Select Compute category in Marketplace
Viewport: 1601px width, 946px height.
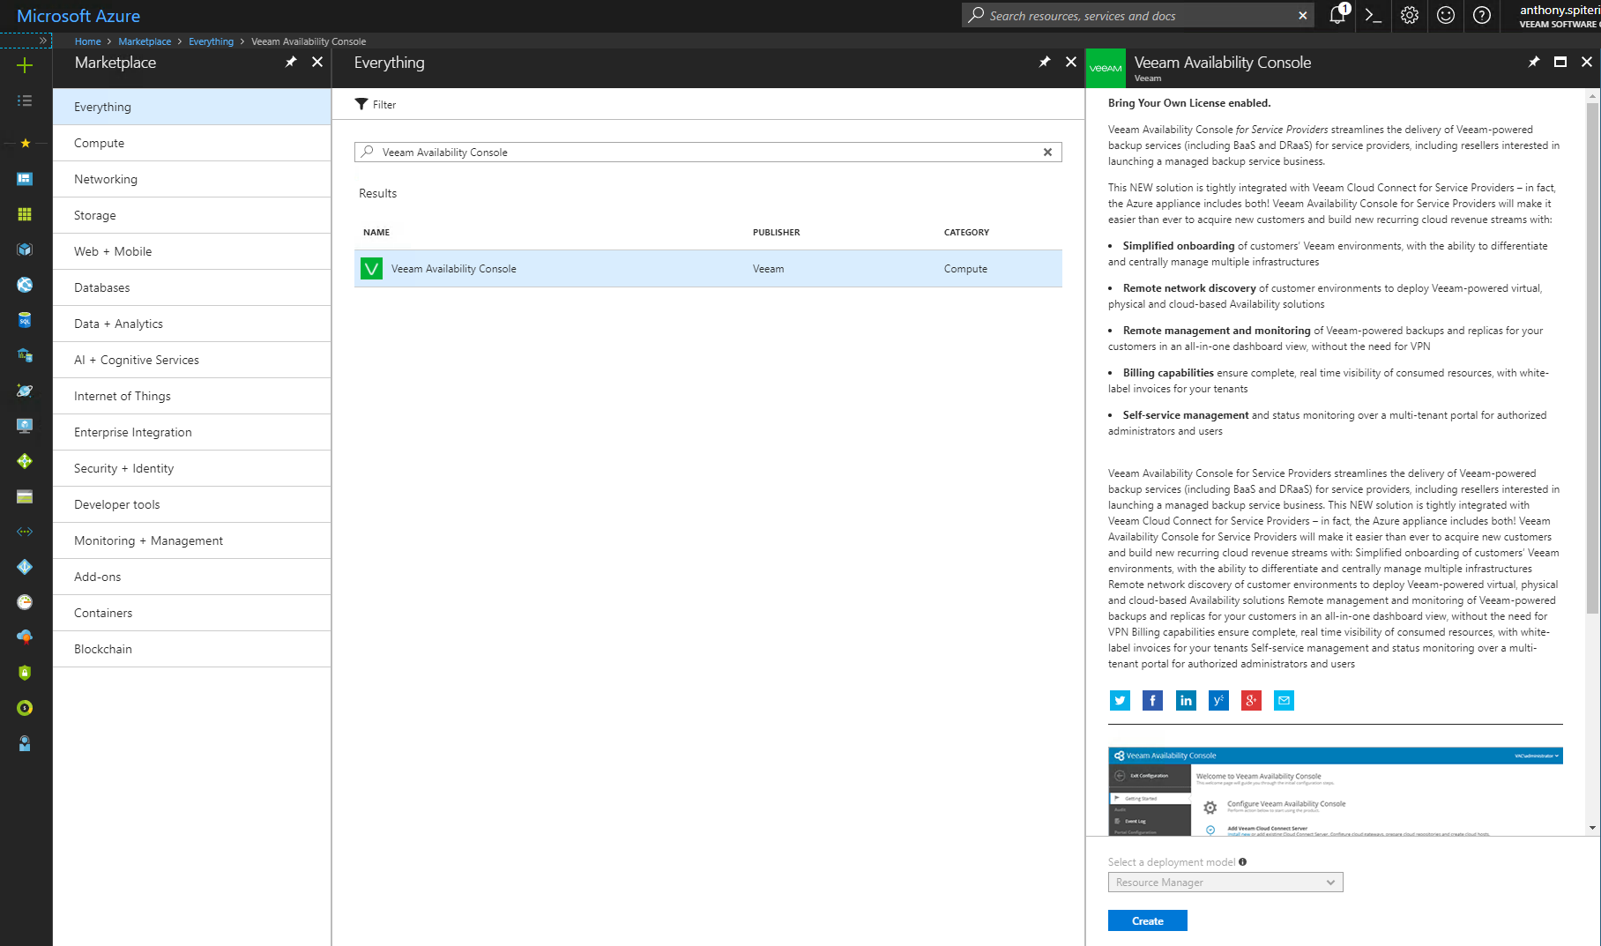tap(192, 143)
